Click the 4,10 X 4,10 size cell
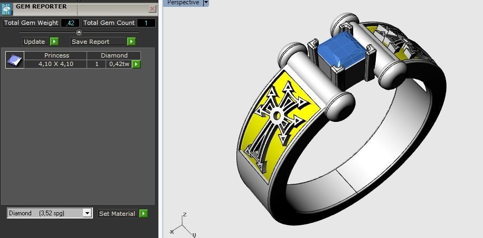This screenshot has width=483, height=238. (56, 64)
